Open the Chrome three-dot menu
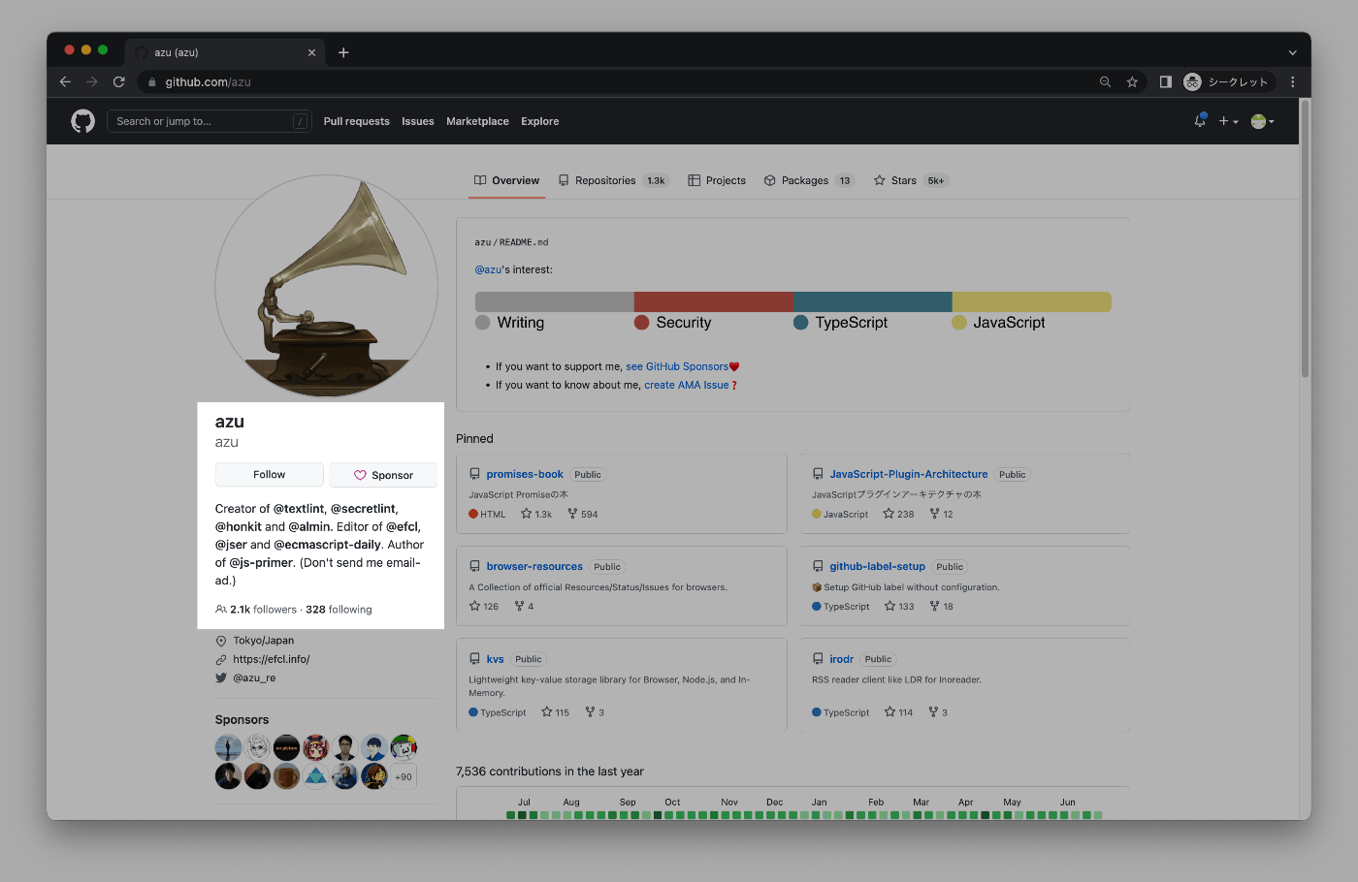The height and width of the screenshot is (882, 1358). coord(1292,82)
